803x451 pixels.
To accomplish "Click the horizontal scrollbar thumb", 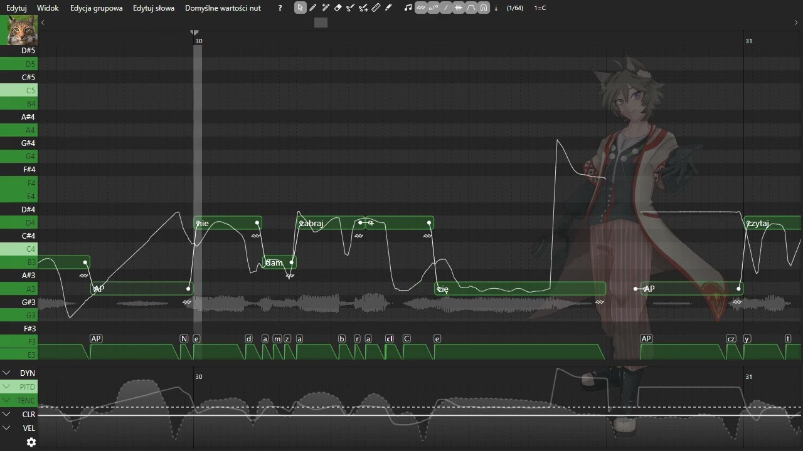I will [x=321, y=23].
